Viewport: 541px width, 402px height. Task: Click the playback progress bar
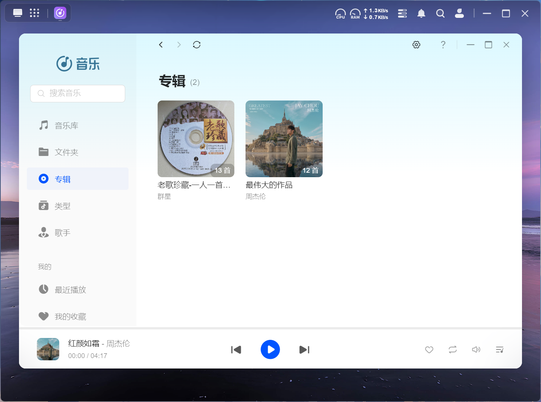270,328
